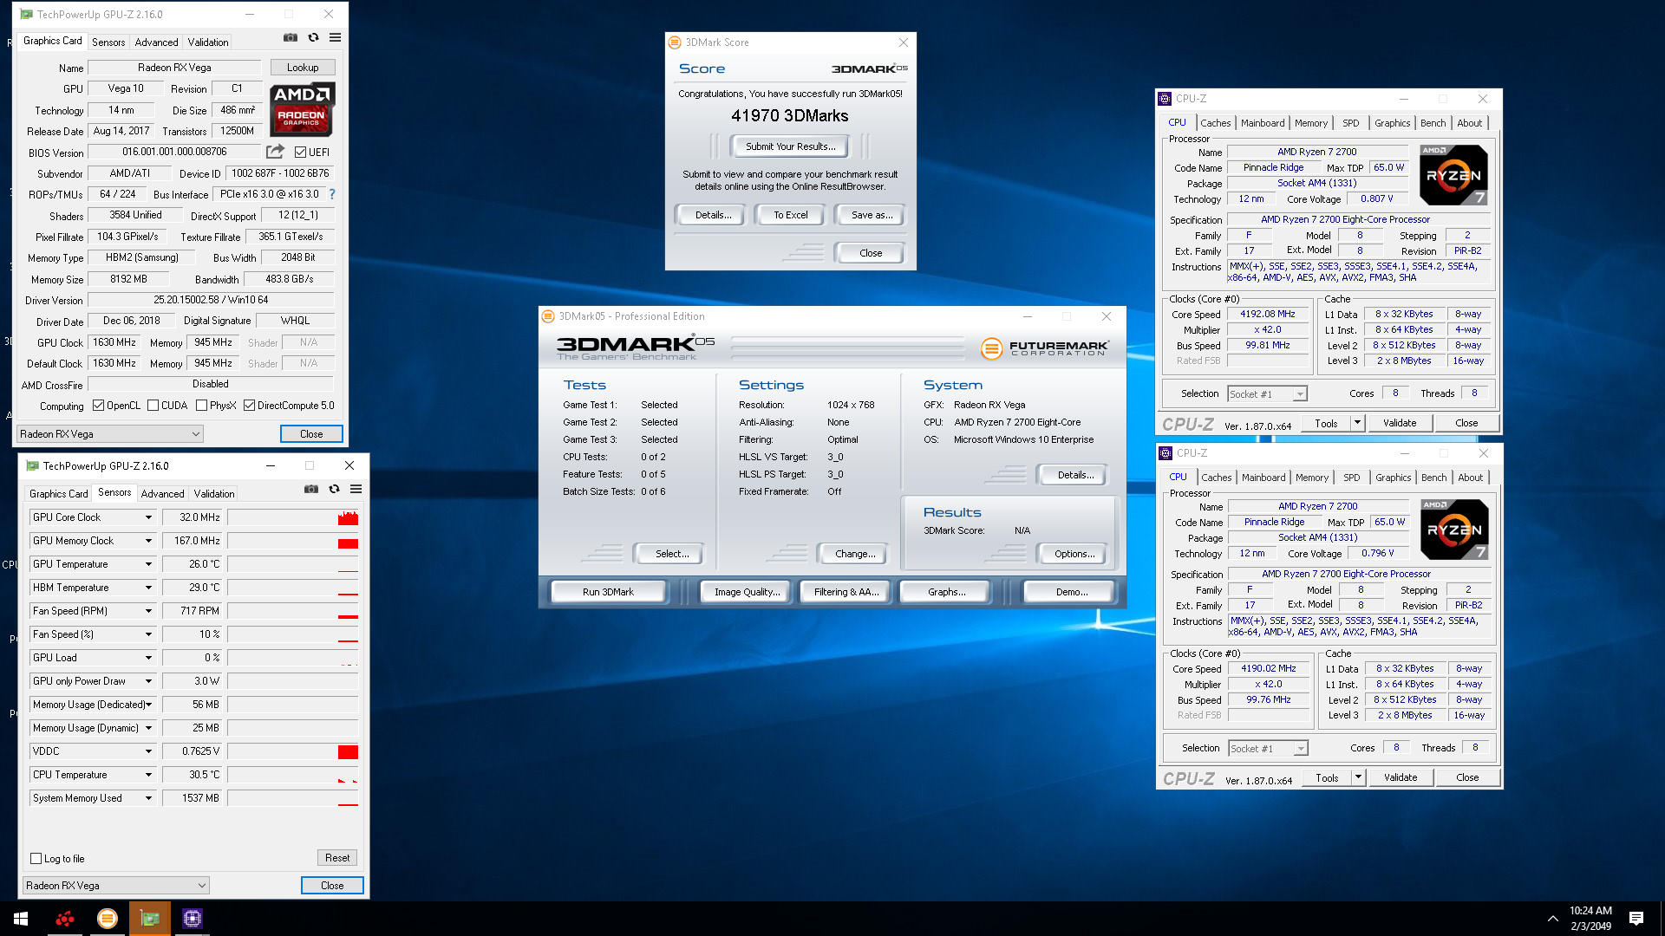Open Tools dropdown arrow in upper CPU-Z
The height and width of the screenshot is (936, 1665).
pos(1357,423)
